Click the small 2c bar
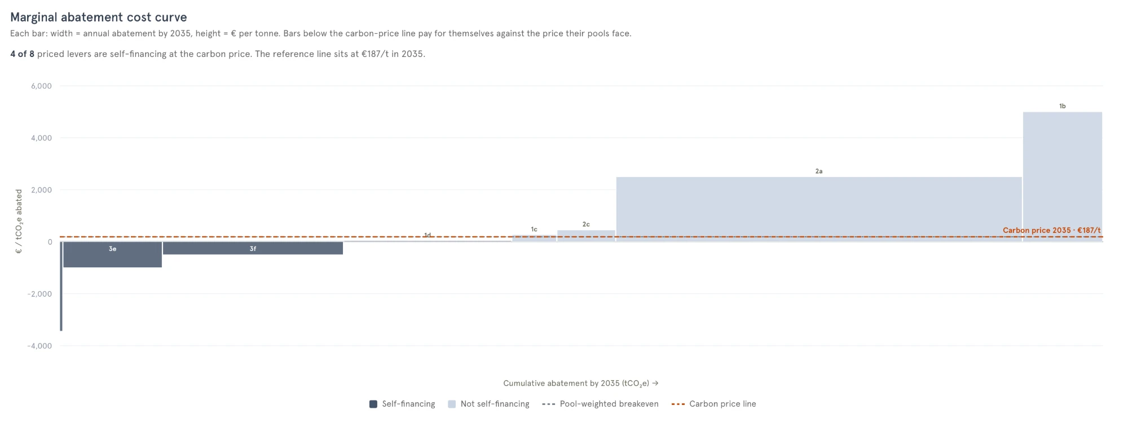Screen dimensions: 1128x423 [586, 236]
